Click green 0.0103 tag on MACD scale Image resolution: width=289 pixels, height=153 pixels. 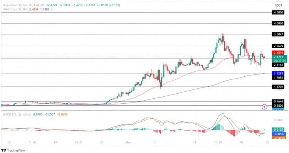[x=278, y=129]
